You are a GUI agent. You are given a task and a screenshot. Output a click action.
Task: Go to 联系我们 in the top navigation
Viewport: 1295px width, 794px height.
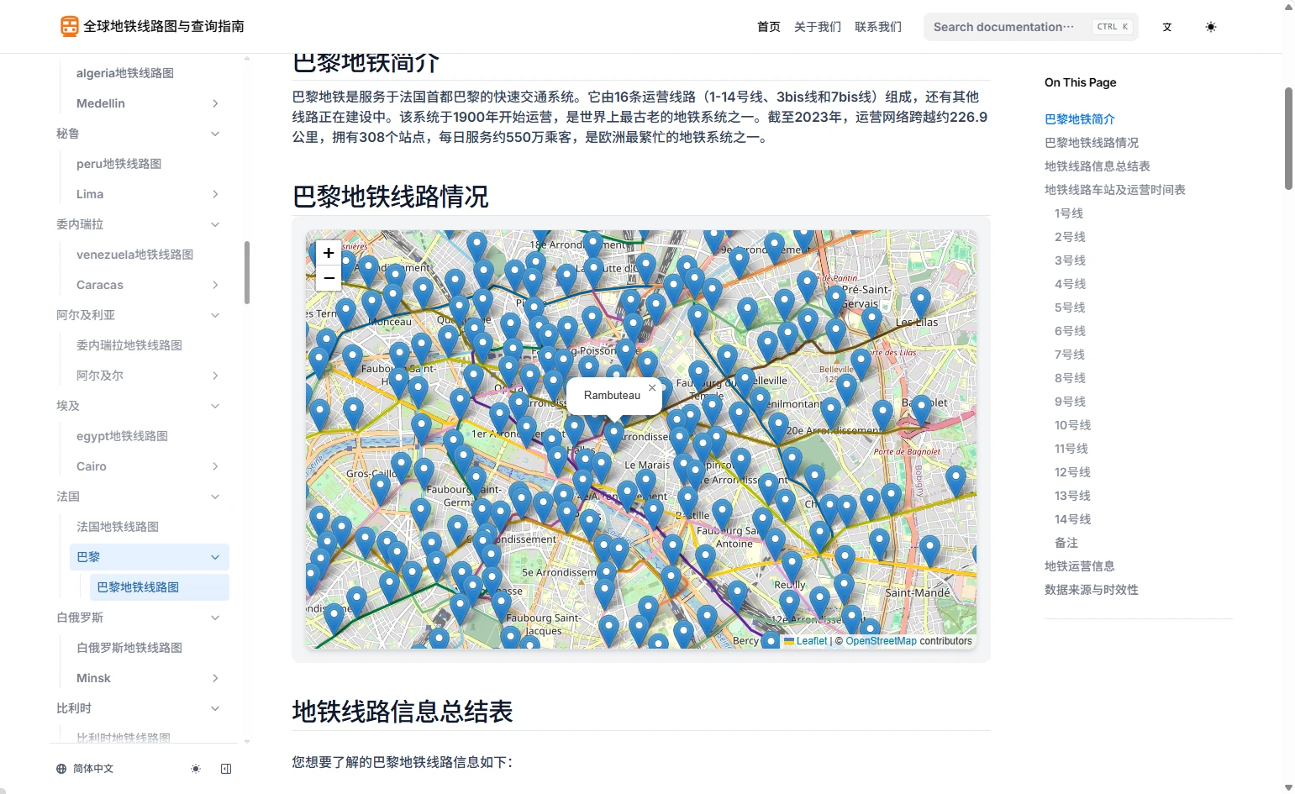pyautogui.click(x=877, y=27)
